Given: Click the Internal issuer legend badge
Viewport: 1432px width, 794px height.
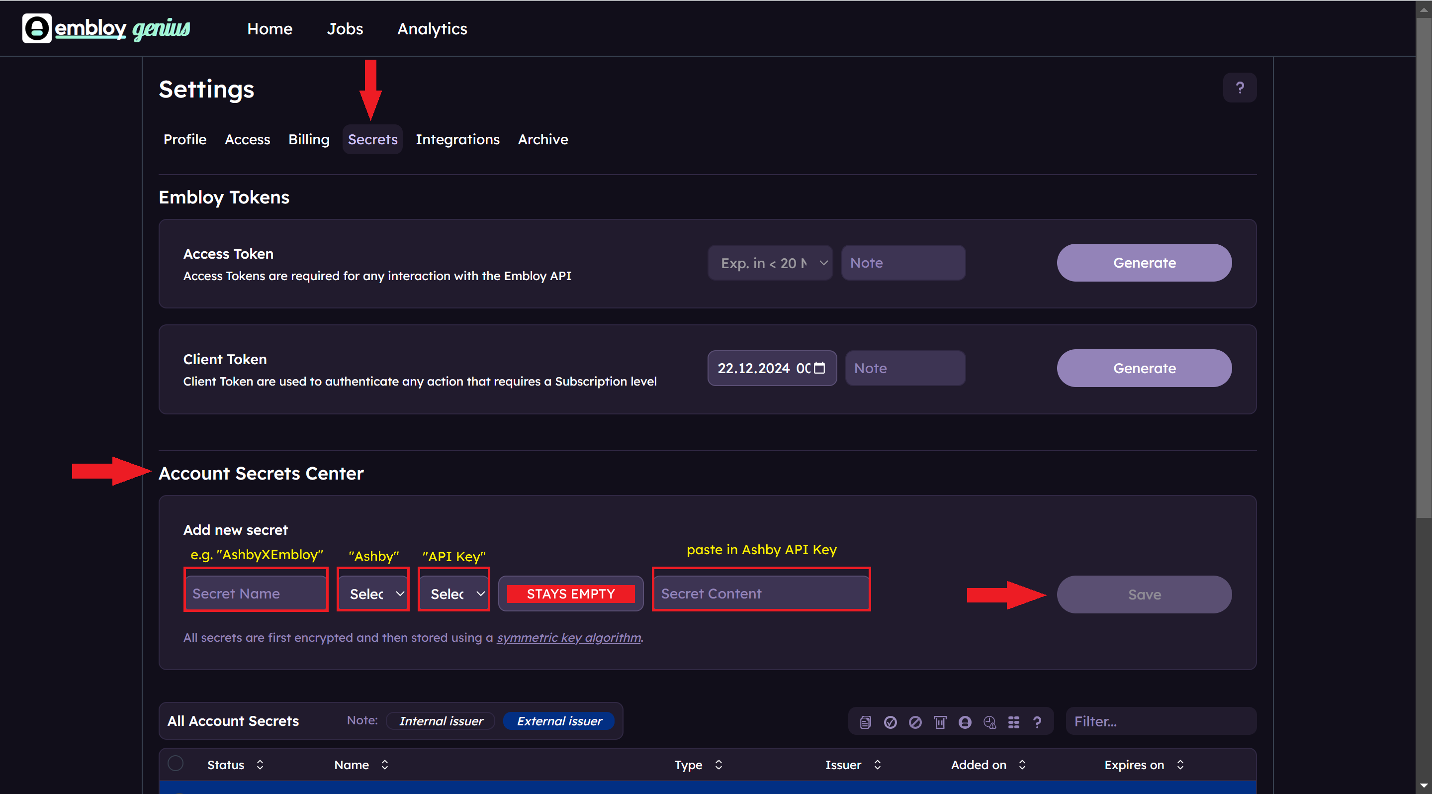Looking at the screenshot, I should [440, 720].
